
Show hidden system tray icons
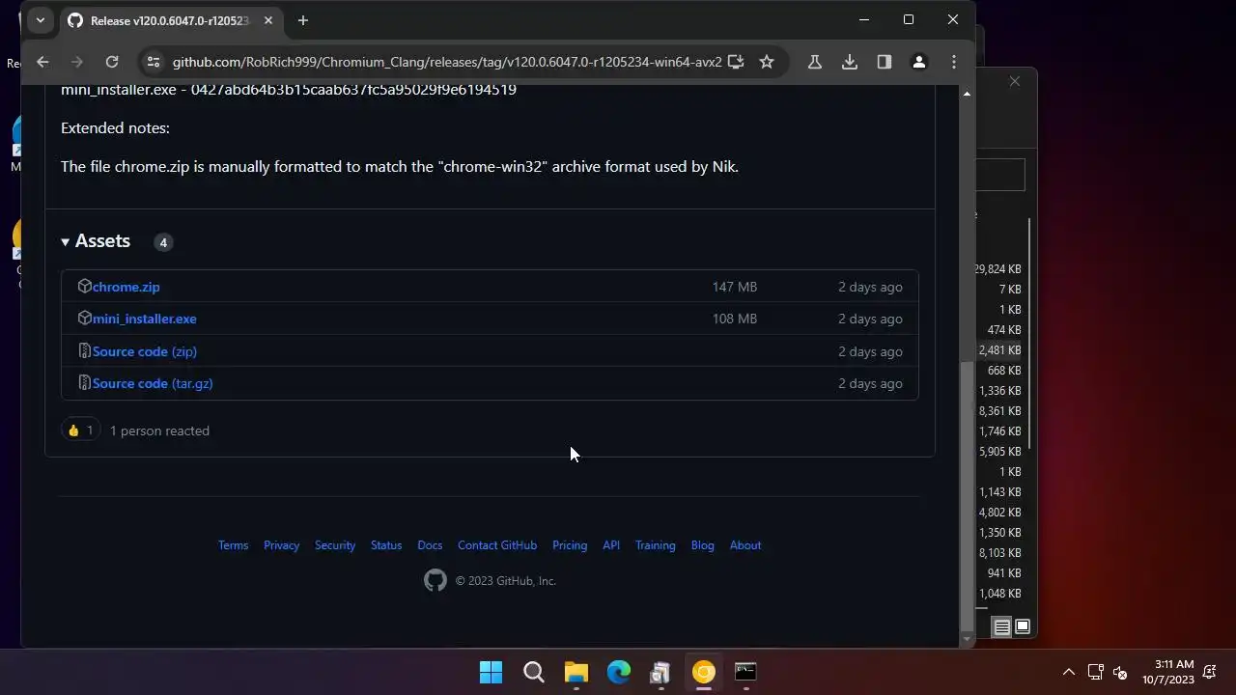click(1069, 672)
